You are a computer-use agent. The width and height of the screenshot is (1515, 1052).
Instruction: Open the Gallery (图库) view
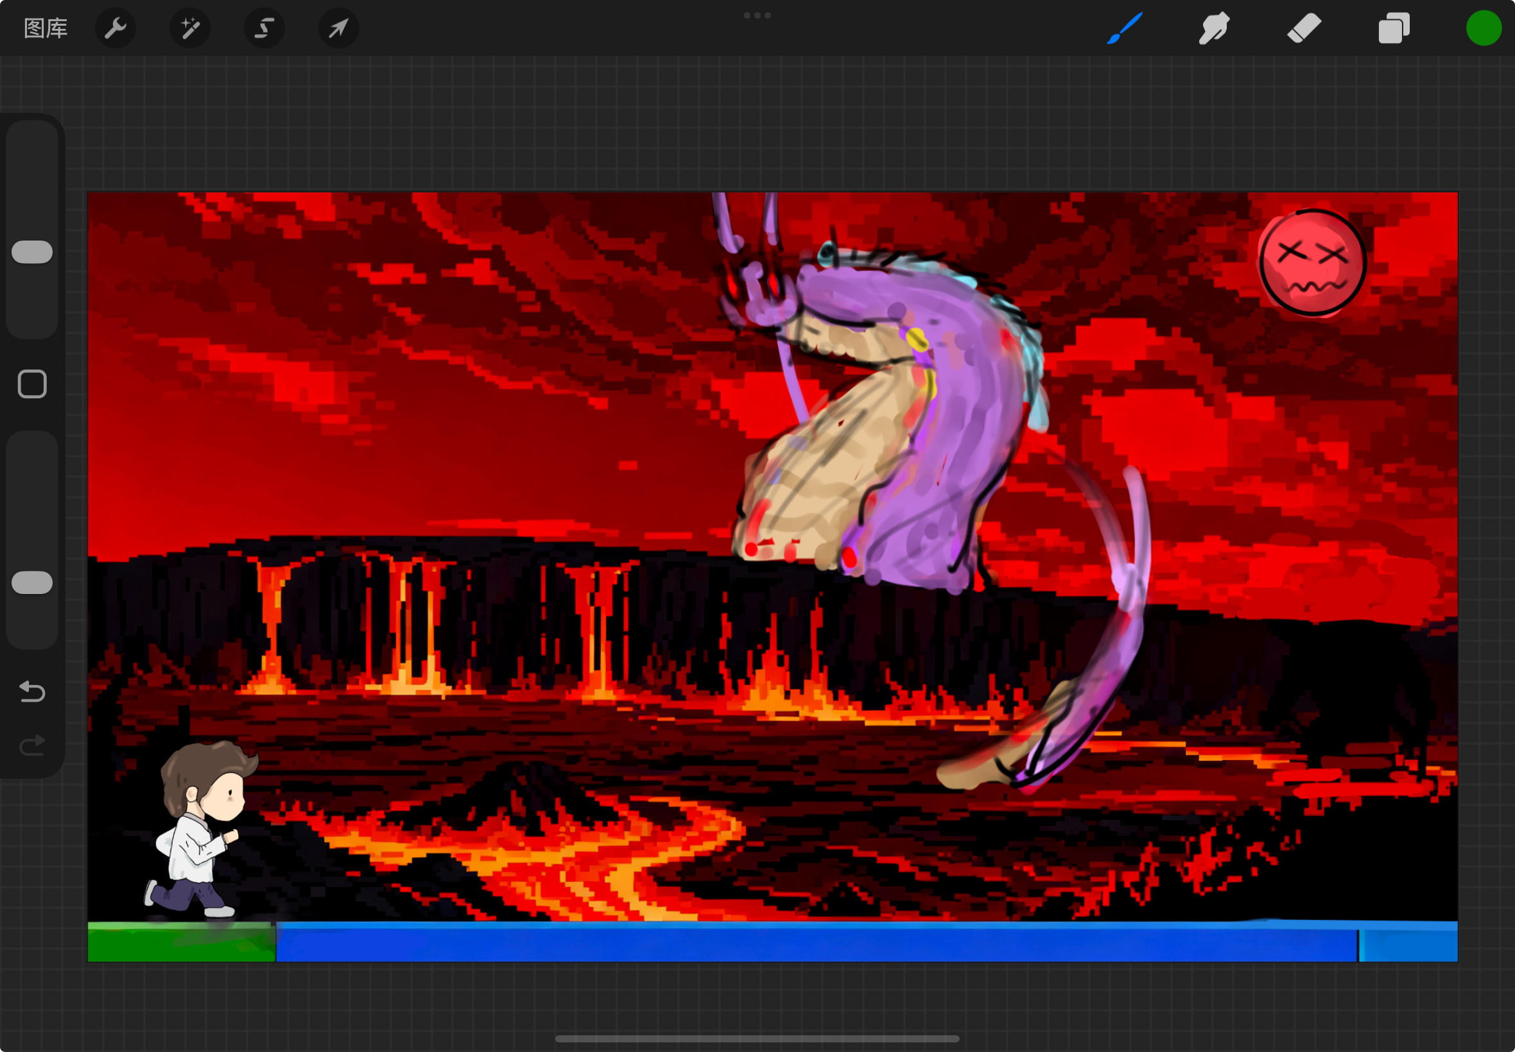[46, 28]
